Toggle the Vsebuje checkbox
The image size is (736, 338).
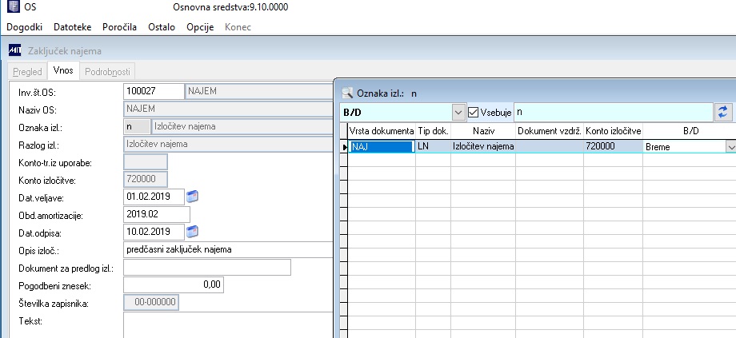[x=473, y=113]
